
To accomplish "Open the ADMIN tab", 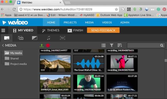I will 125,22.
